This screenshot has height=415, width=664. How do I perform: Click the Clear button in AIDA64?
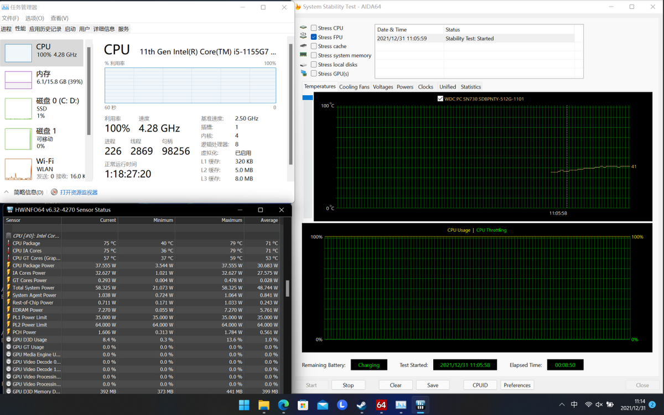[396, 385]
